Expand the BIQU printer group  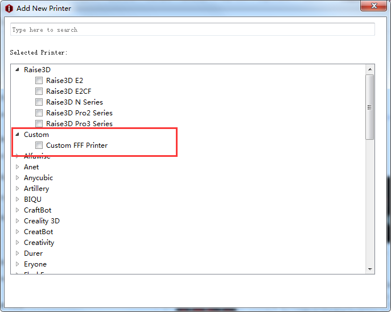point(17,199)
